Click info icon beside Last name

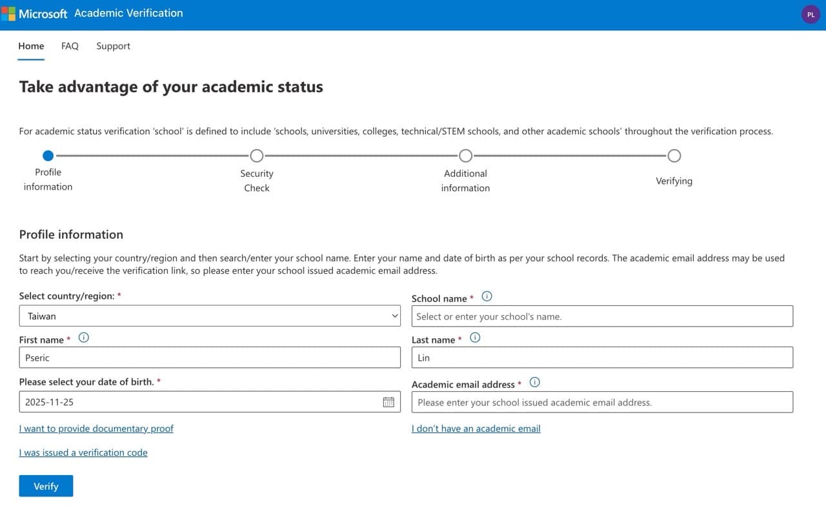pyautogui.click(x=475, y=338)
